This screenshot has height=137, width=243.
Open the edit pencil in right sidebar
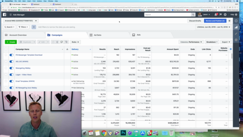(x=236, y=33)
